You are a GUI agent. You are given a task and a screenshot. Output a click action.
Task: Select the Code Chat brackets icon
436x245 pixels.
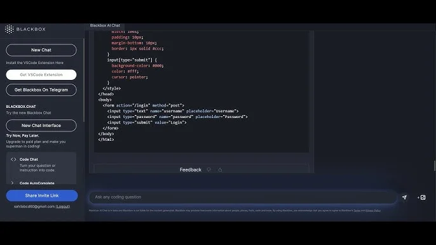pos(13,159)
